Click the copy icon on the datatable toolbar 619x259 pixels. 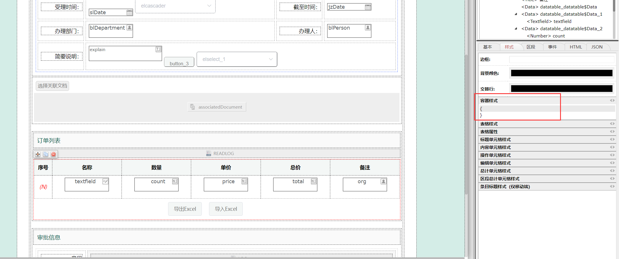pyautogui.click(x=46, y=154)
